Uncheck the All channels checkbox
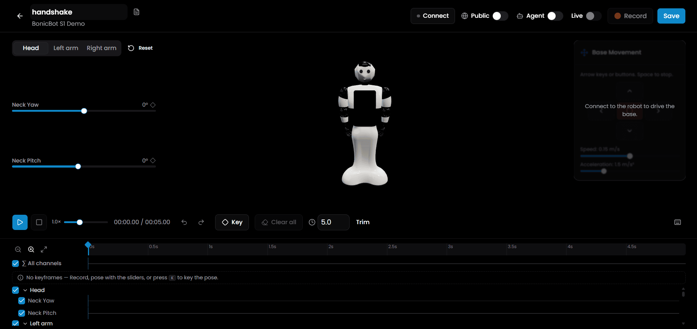 tap(15, 263)
